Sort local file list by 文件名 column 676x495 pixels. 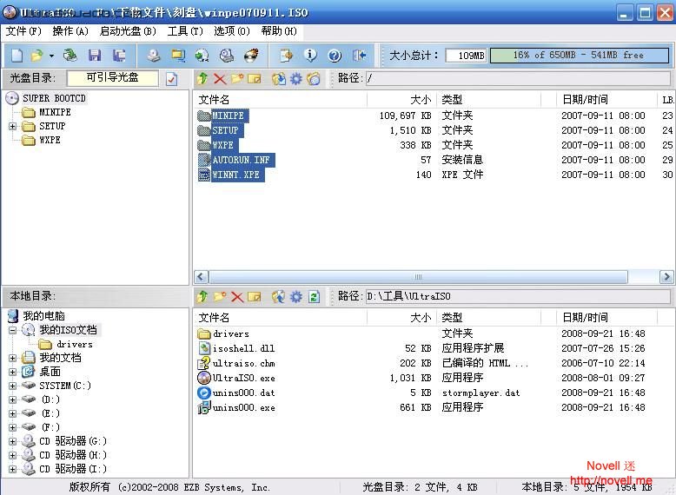pos(281,318)
